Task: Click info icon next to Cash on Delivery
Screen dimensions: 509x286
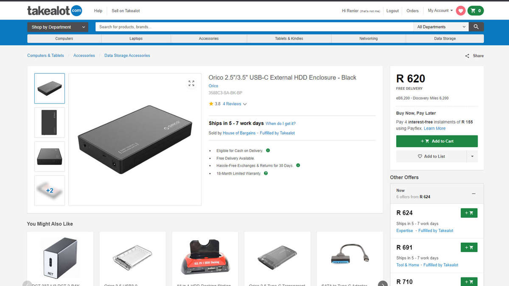Action: coord(267,150)
